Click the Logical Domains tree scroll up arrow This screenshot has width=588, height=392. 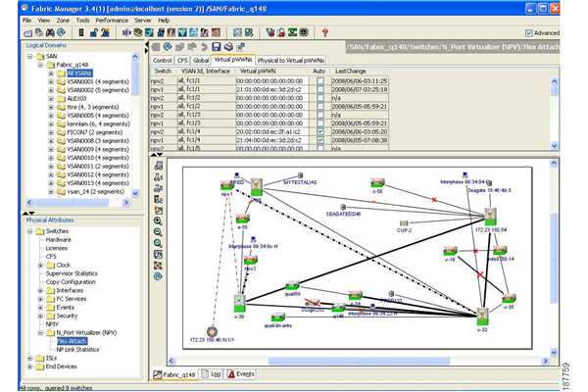pyautogui.click(x=135, y=56)
